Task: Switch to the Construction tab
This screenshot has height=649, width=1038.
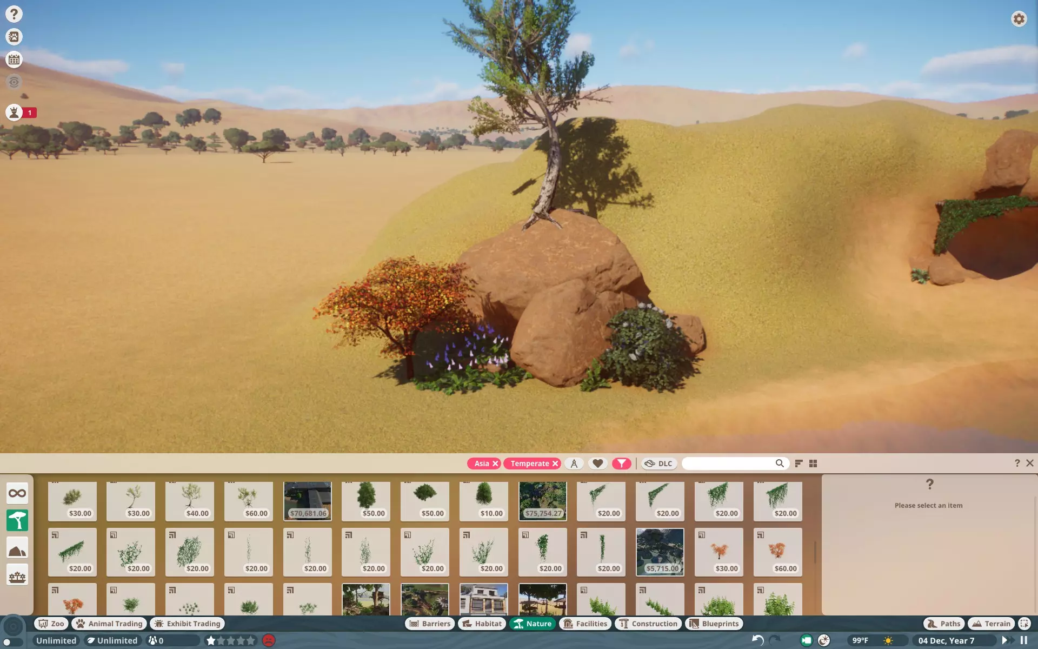Action: click(648, 624)
